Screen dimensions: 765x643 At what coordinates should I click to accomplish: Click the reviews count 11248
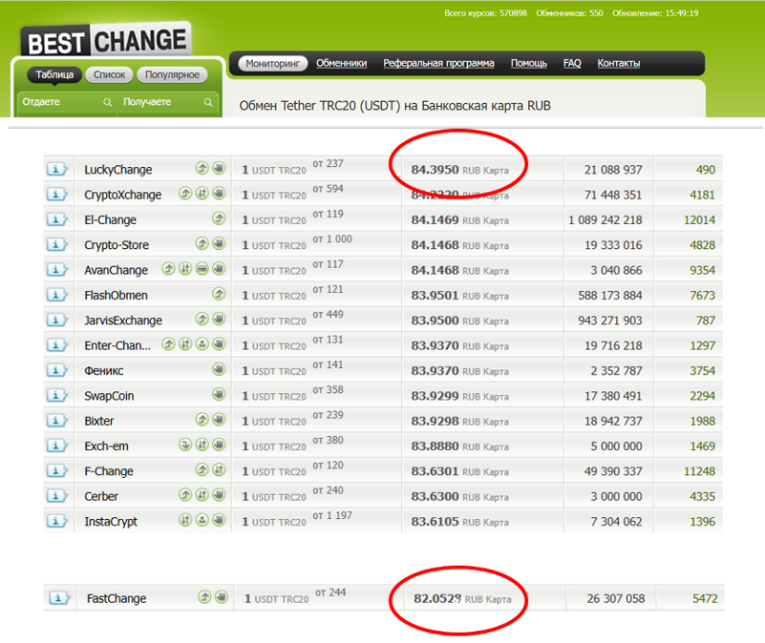699,471
